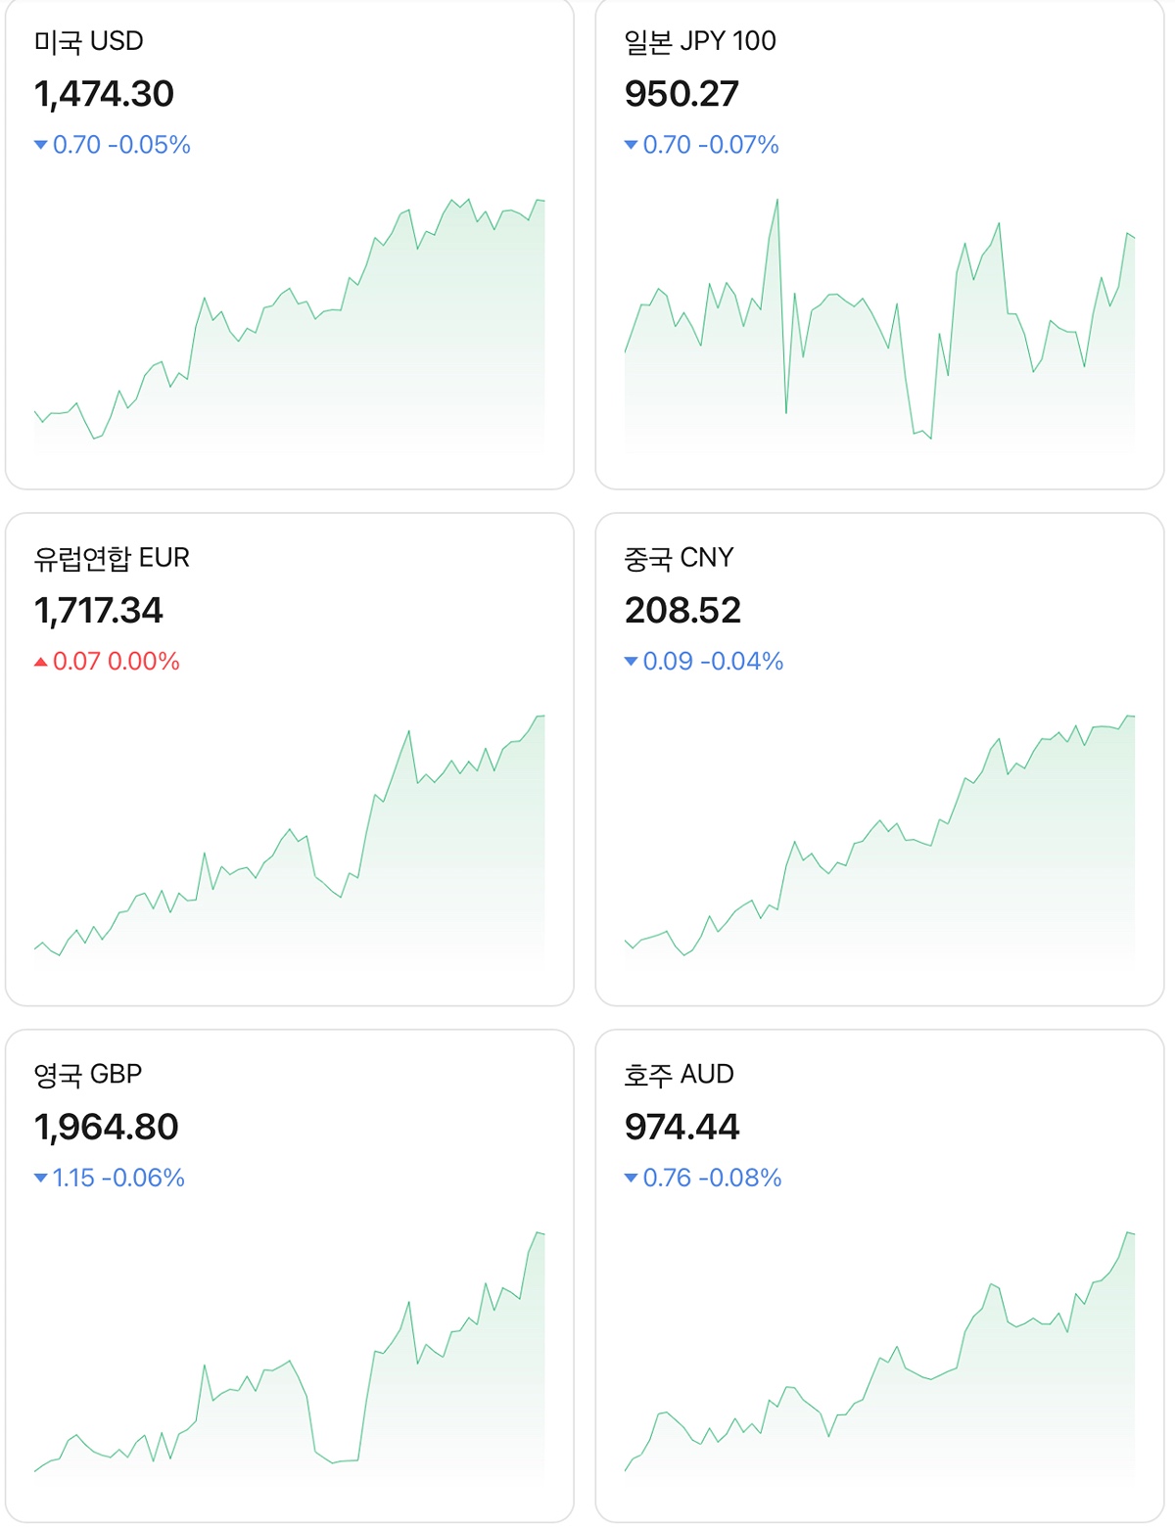This screenshot has height=1527, width=1175.
Task: Click the down arrow icon under GBP rate
Action: coord(40,1178)
